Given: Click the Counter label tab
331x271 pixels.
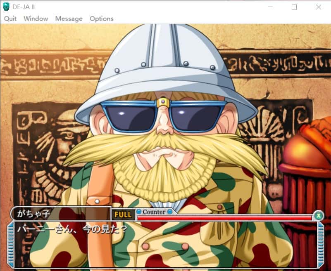Looking at the screenshot, I should tap(154, 212).
